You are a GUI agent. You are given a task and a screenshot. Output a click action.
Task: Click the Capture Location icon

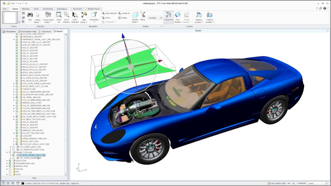(209, 16)
